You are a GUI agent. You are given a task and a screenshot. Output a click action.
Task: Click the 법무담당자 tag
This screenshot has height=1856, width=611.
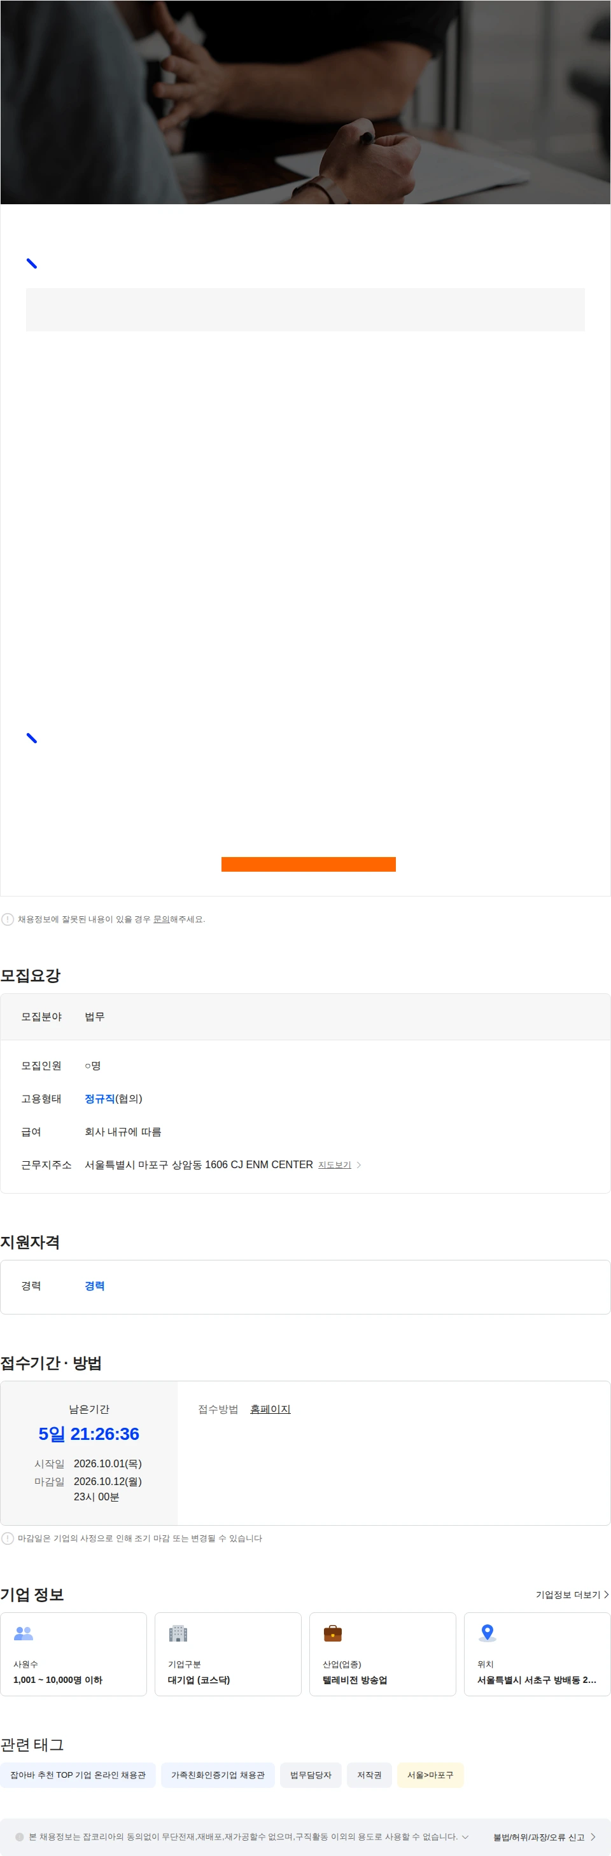tap(311, 1775)
